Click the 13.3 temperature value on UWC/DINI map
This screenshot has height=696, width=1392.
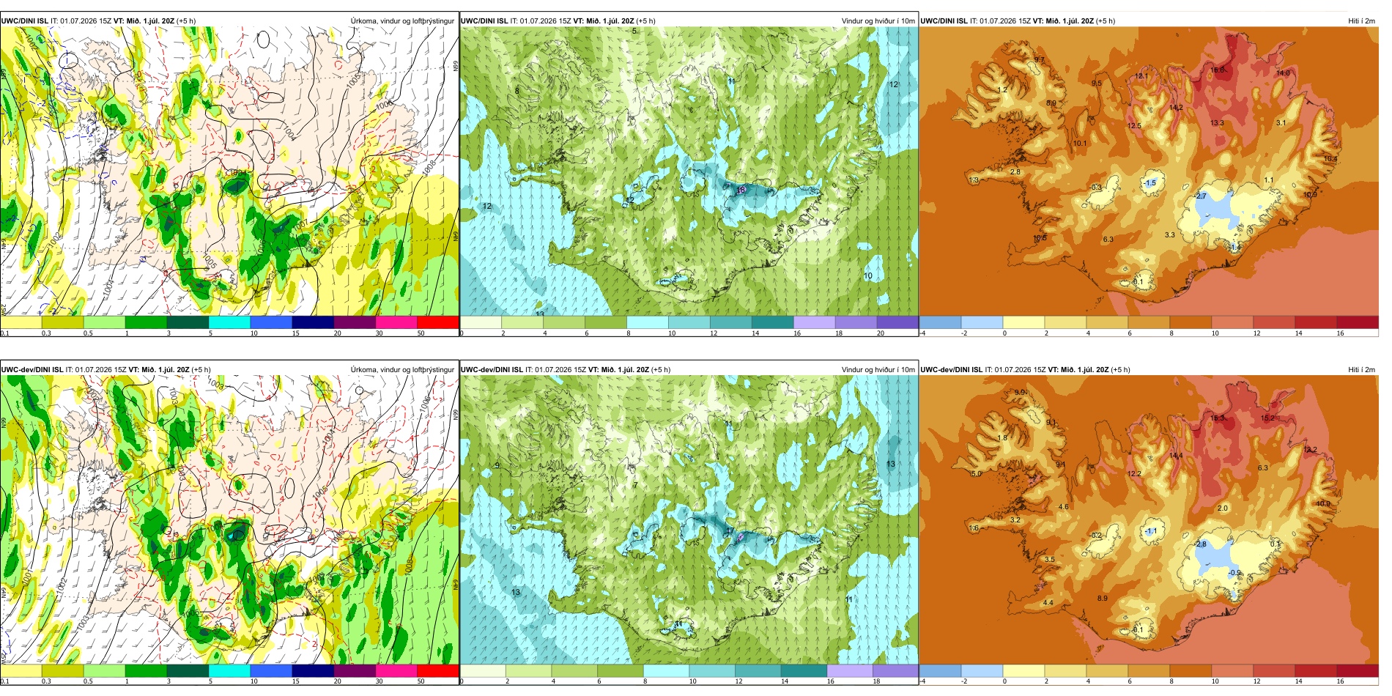1217,123
